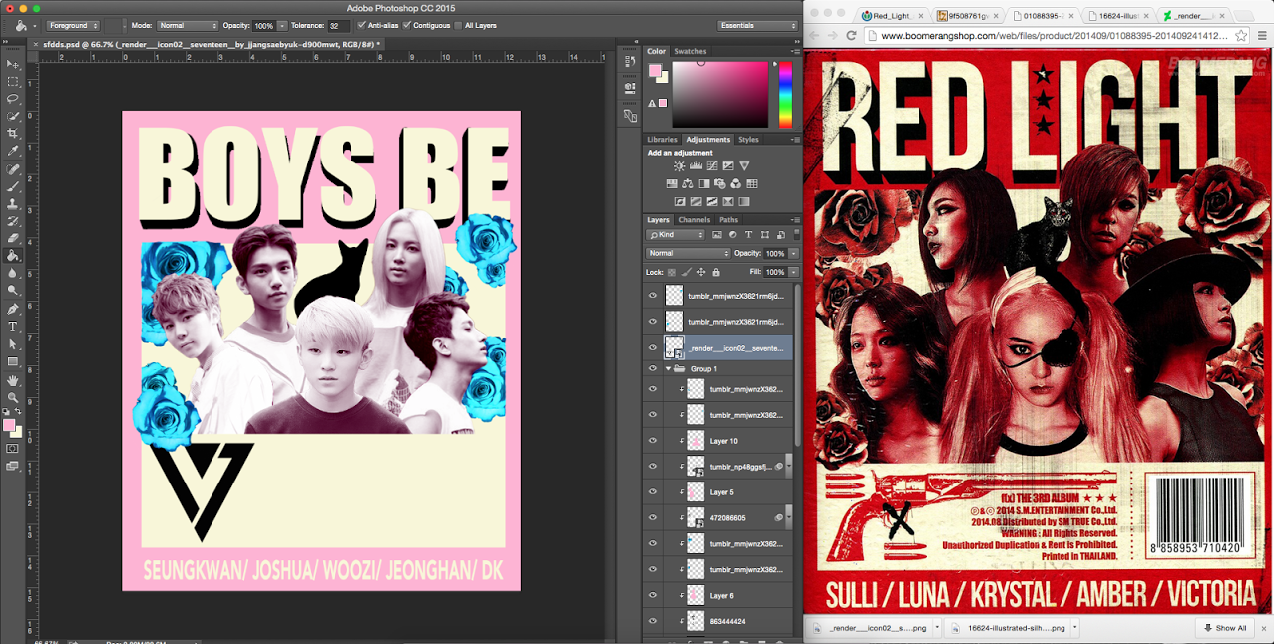Select the Brush tool
Screen dimensions: 1274x644
tap(13, 186)
